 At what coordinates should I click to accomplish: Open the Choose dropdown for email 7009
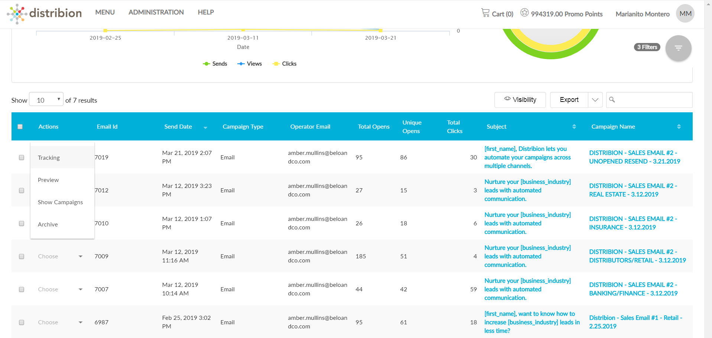(x=61, y=256)
